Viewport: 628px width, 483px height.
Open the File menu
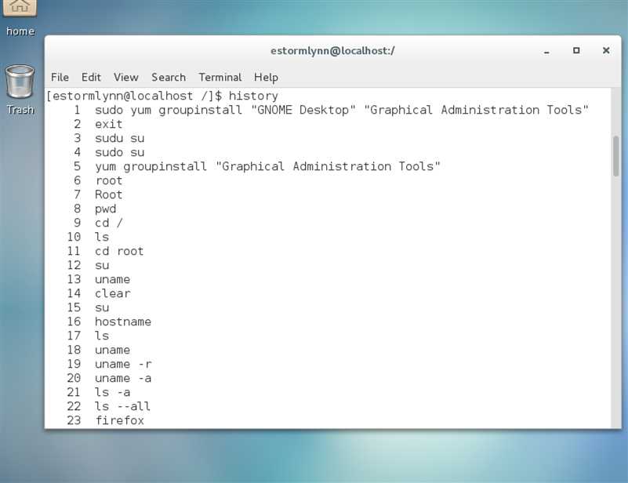click(60, 78)
